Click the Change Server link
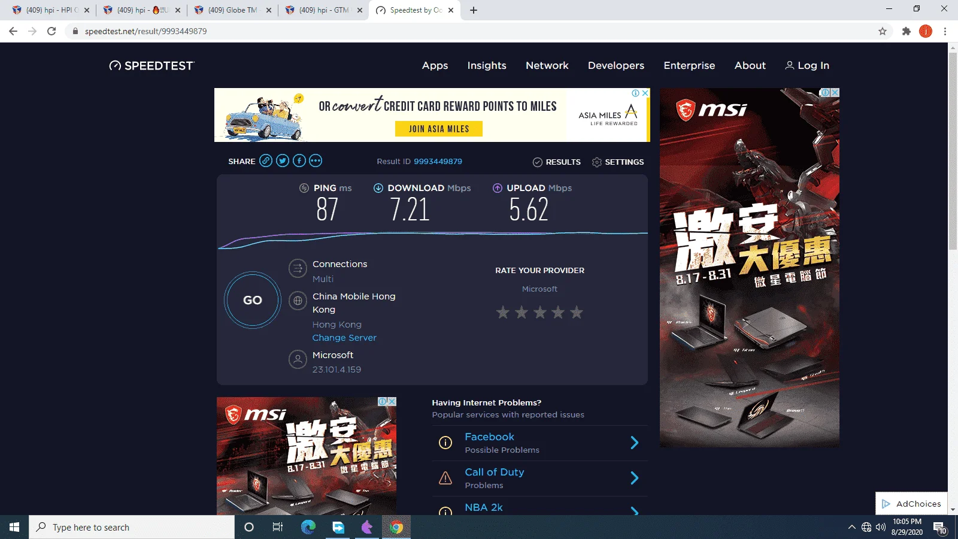The image size is (958, 539). [344, 338]
